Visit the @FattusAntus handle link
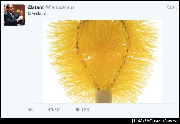The image size is (180, 124). click(x=60, y=7)
